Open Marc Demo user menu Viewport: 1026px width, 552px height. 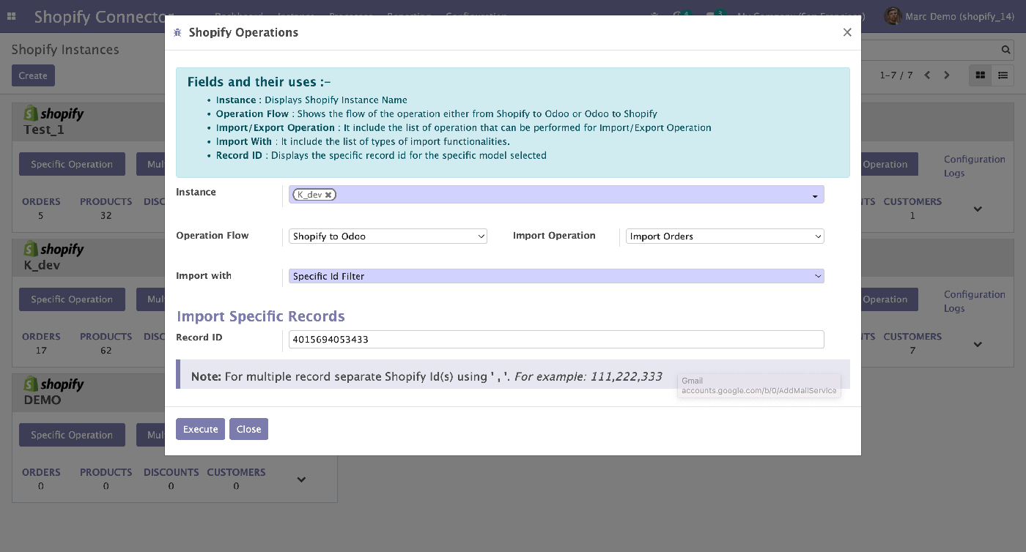949,16
